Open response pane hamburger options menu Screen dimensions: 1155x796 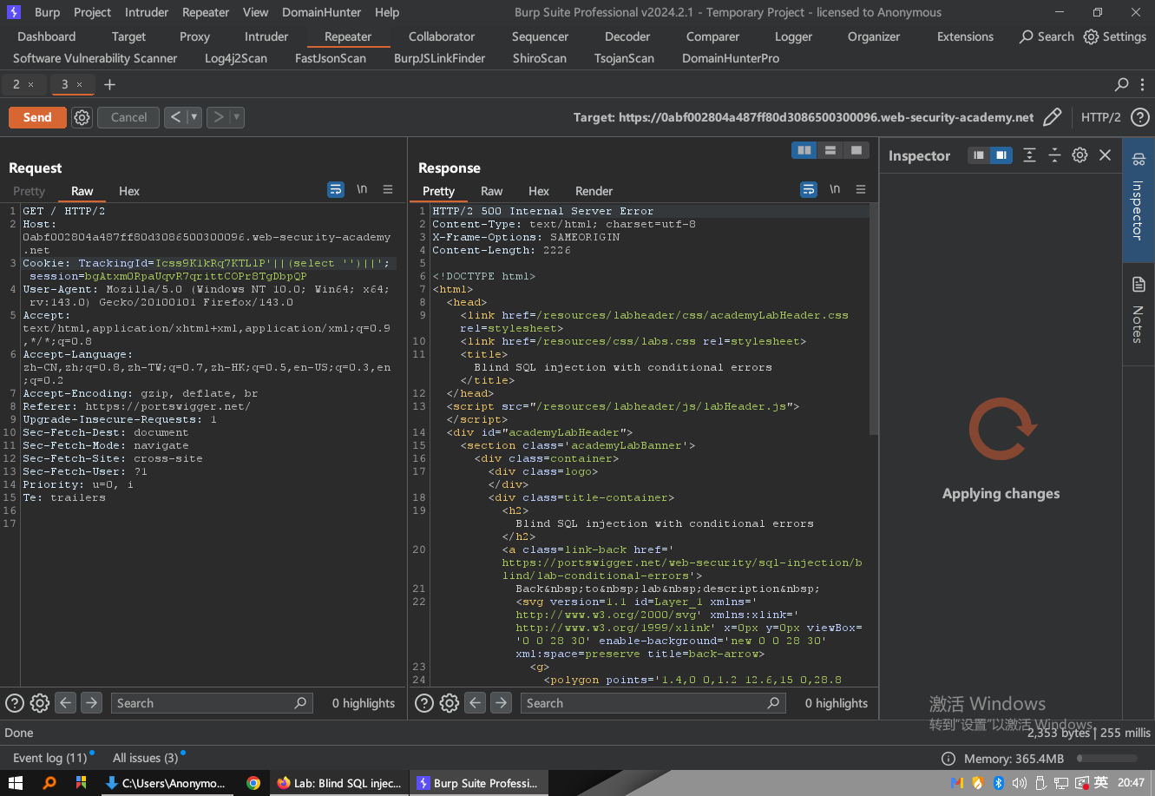pyautogui.click(x=861, y=189)
